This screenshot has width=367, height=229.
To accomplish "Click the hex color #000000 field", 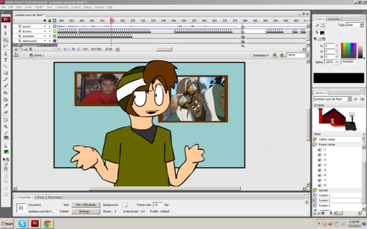I will tap(348, 62).
